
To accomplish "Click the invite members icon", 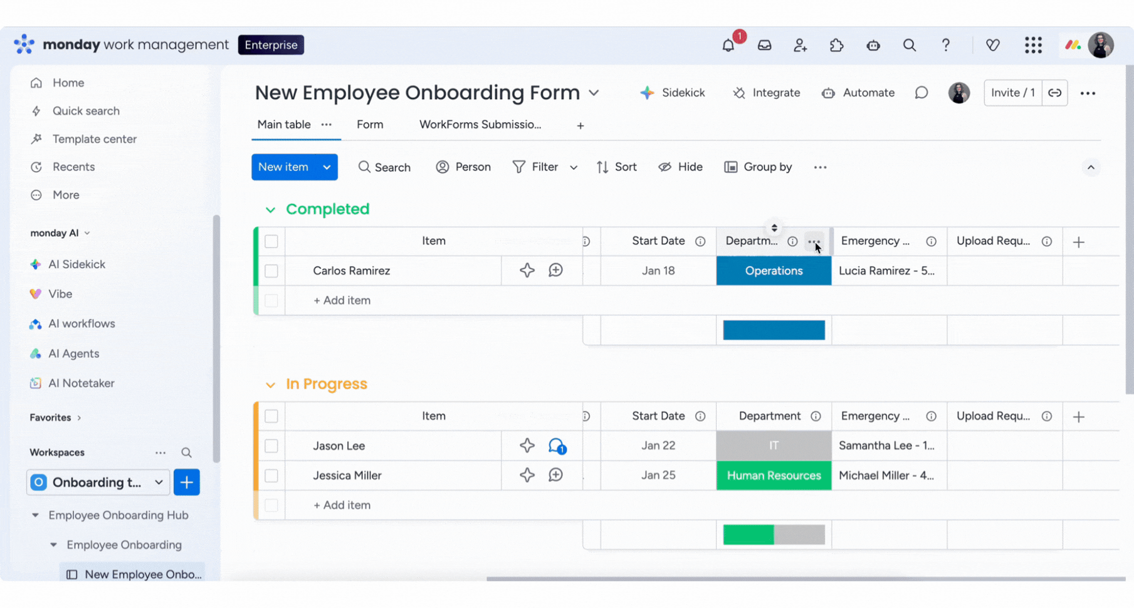I will coord(800,45).
